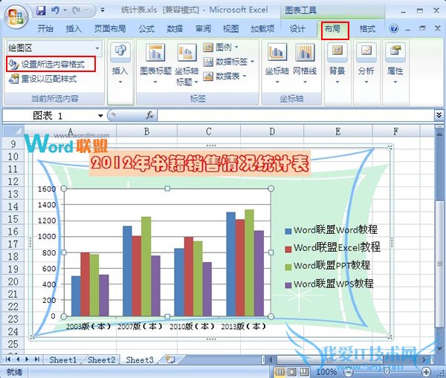
Task: Click legend entry Word联盟Excel教程
Action: click(333, 247)
